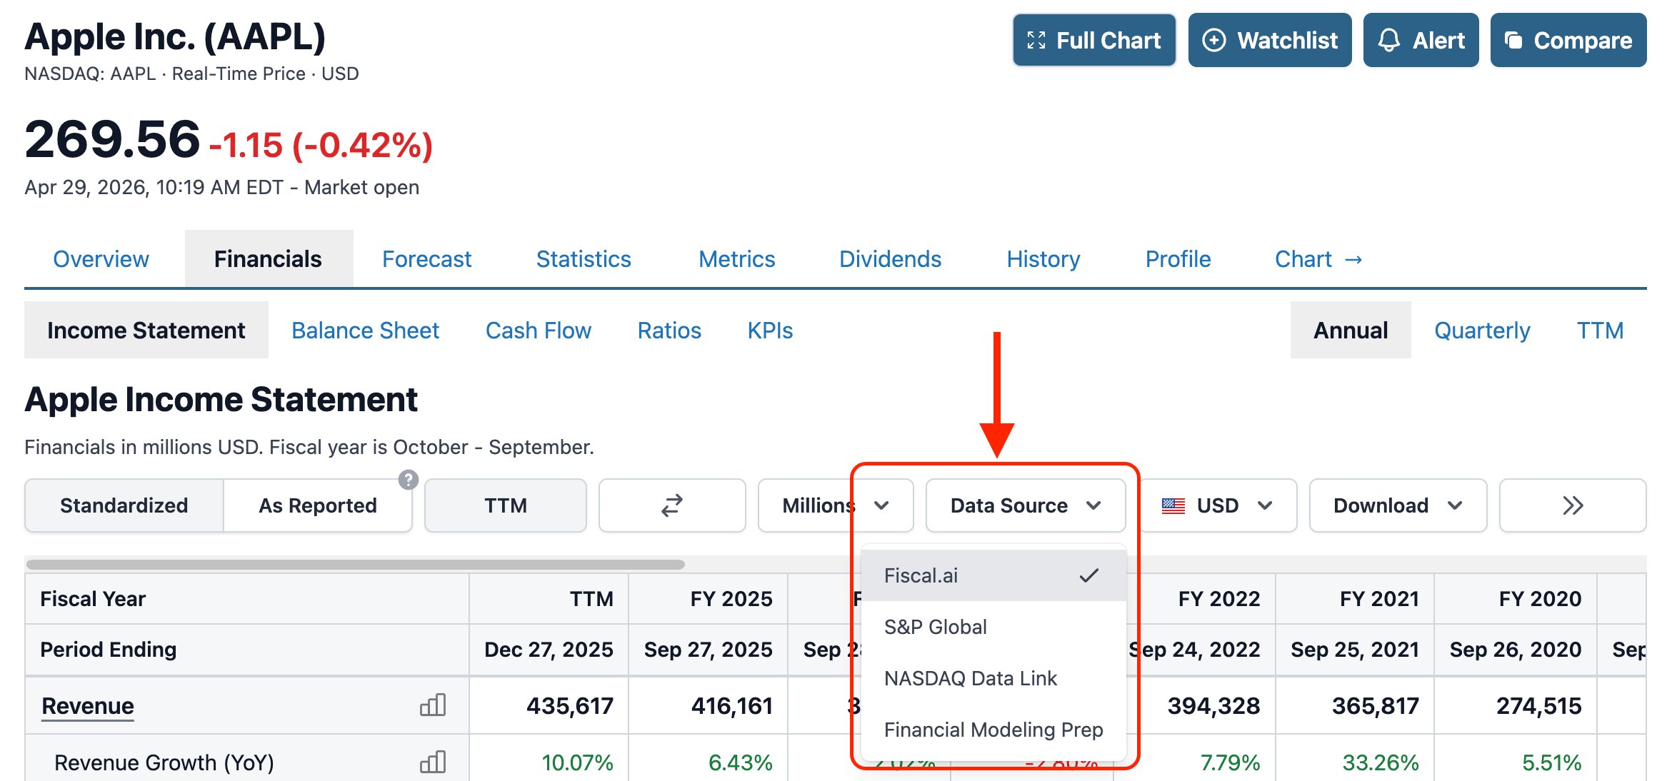Go to the Overview tab
Viewport: 1677px width, 781px height.
coord(101,259)
